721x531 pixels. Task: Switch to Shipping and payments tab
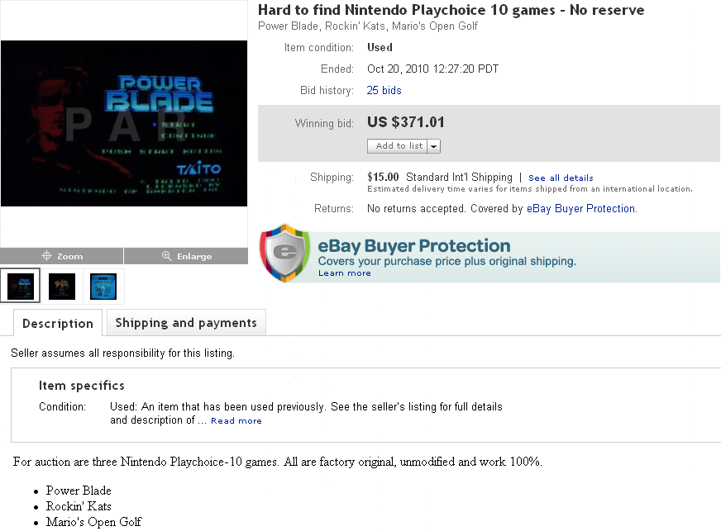(186, 323)
